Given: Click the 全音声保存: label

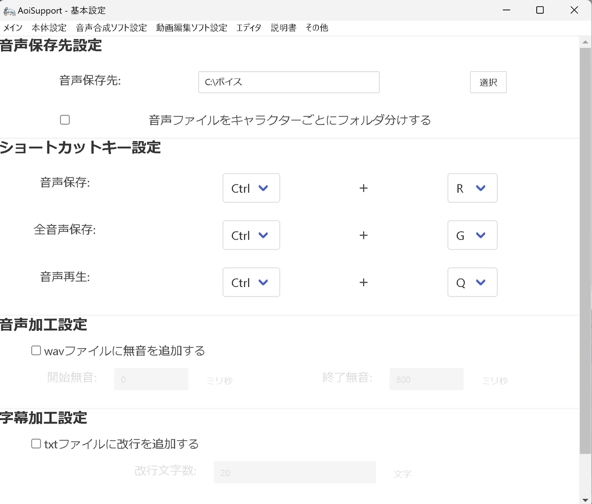Looking at the screenshot, I should coord(65,230).
